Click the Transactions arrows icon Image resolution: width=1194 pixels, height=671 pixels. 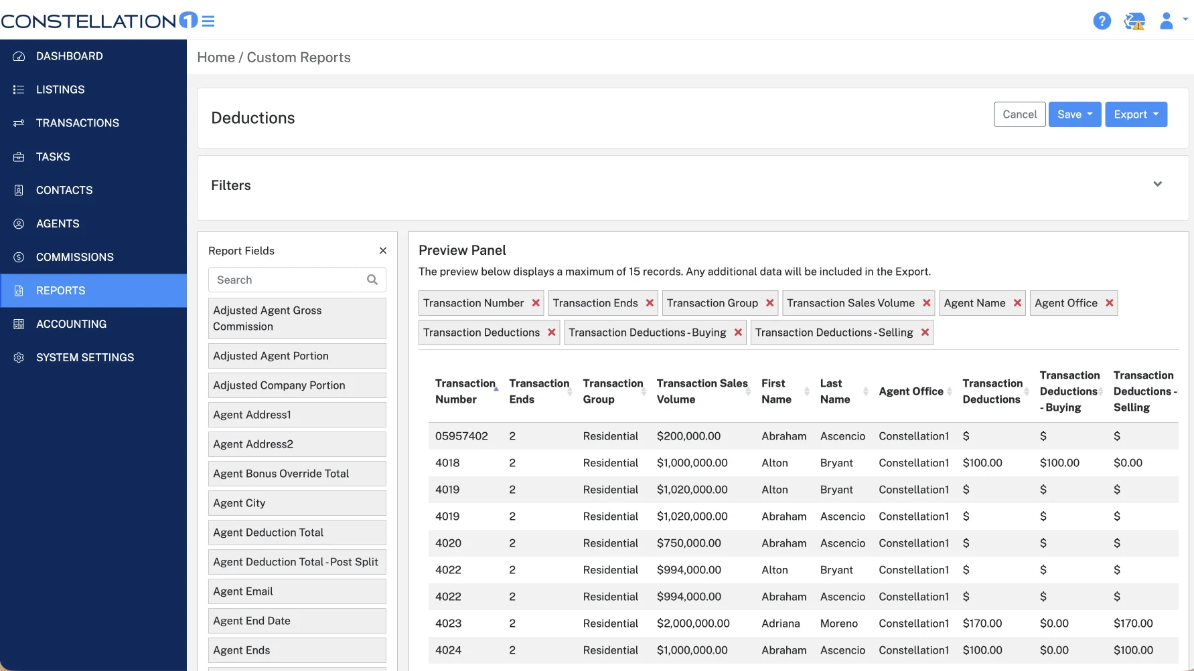pos(19,123)
